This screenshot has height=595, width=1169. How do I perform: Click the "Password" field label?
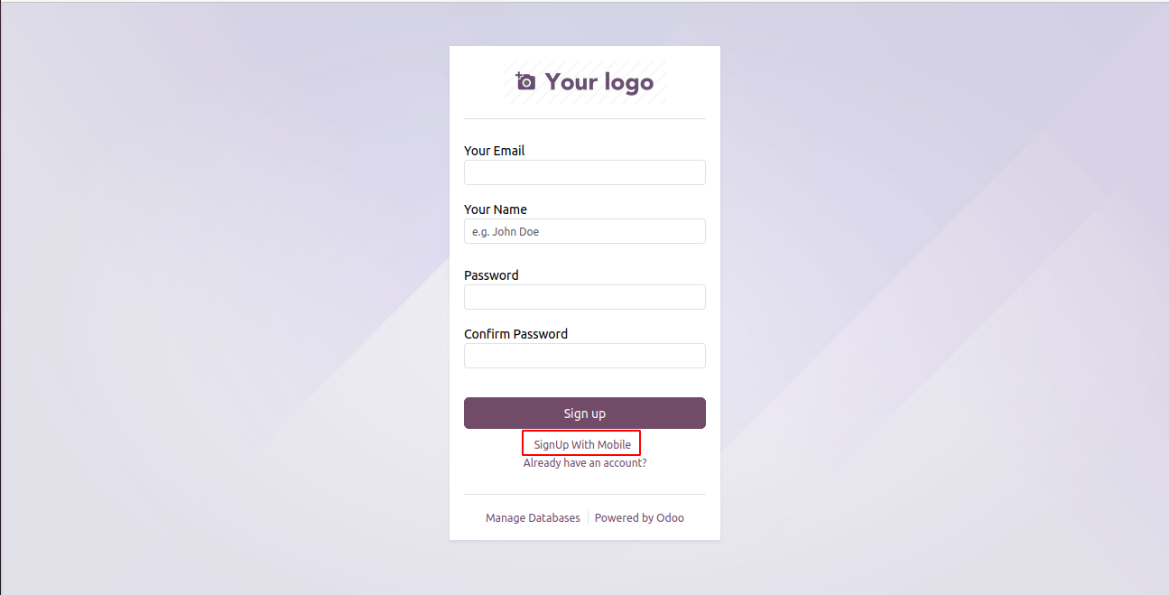click(x=491, y=275)
